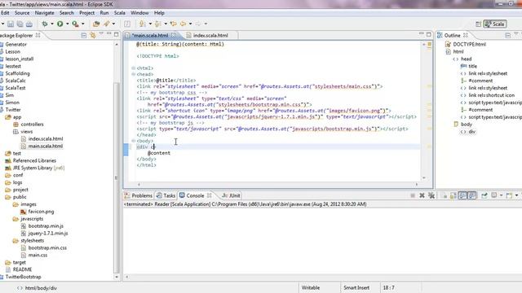Click the Search pencil toolbar icon
The image size is (522, 293).
point(107,24)
